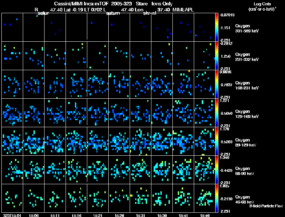This screenshot has width=285, height=217.
Task: Select the Oxygen 168-231 keV color scale
Action: pyautogui.click(x=217, y=84)
